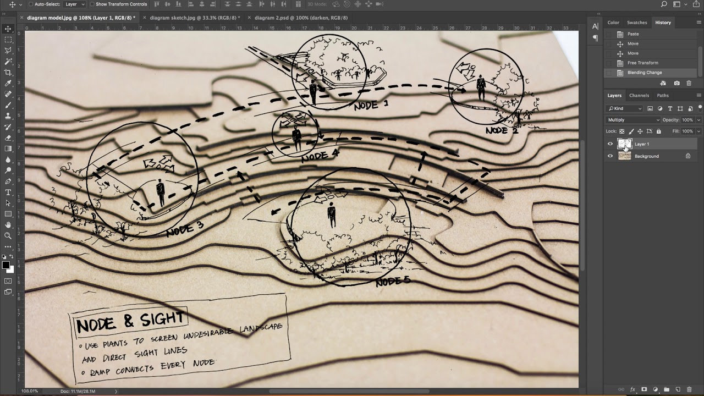This screenshot has width=704, height=396.
Task: Click the lock all layer icon
Action: [658, 131]
